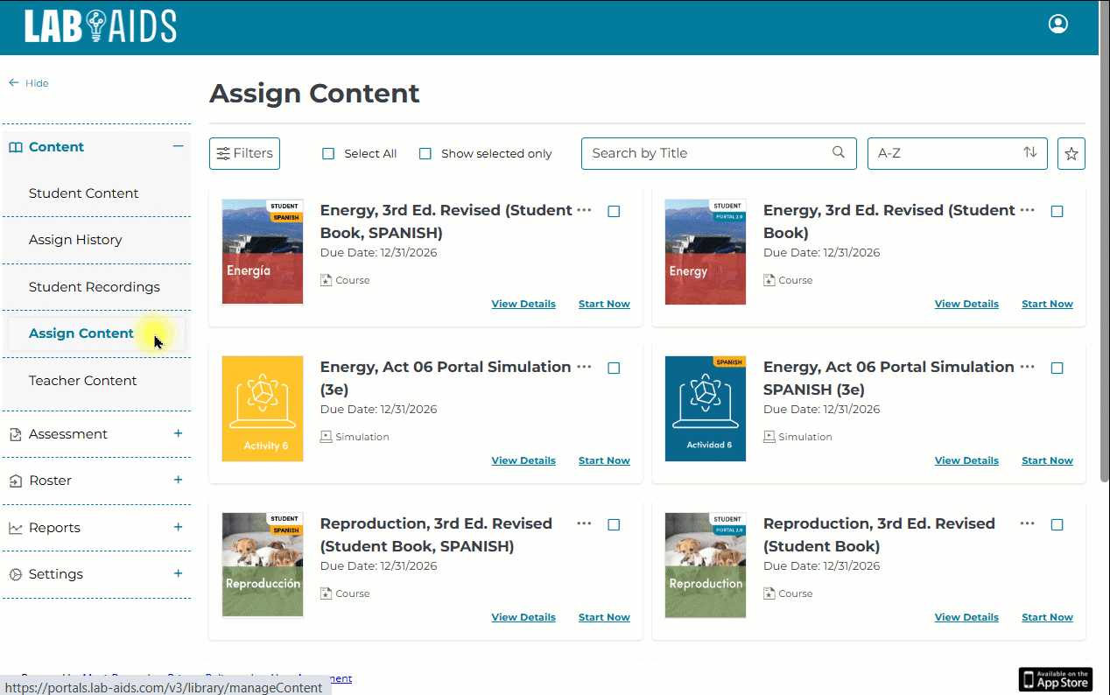Open Student Content in sidebar

[84, 193]
